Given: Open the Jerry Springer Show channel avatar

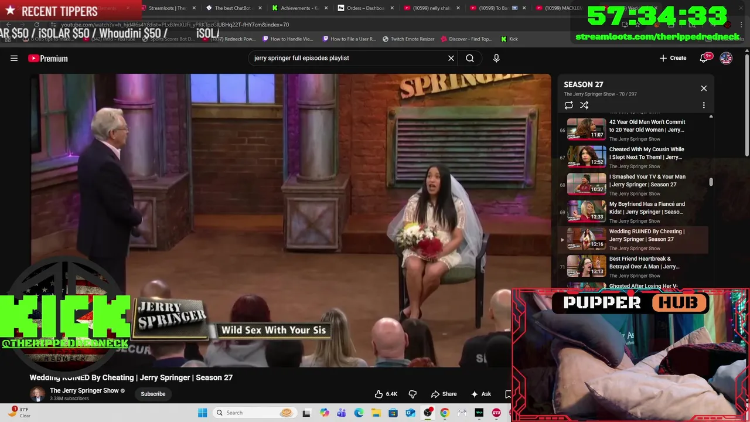Looking at the screenshot, I should point(37,394).
